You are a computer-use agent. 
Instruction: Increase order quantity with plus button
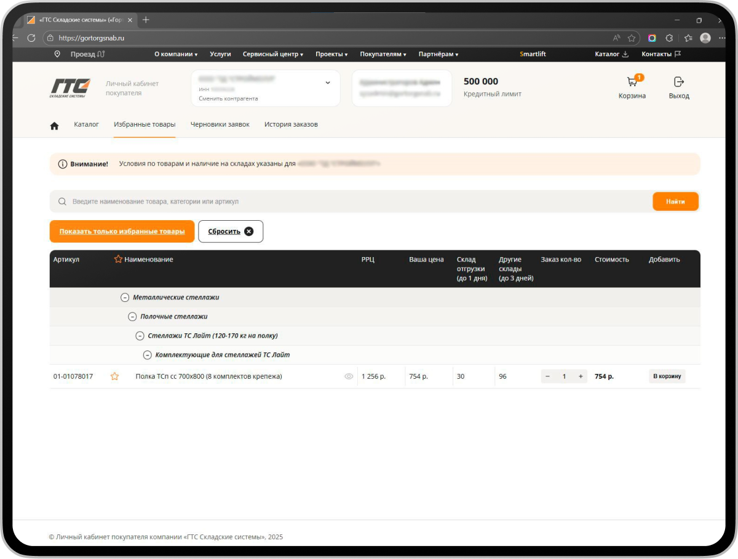[580, 376]
